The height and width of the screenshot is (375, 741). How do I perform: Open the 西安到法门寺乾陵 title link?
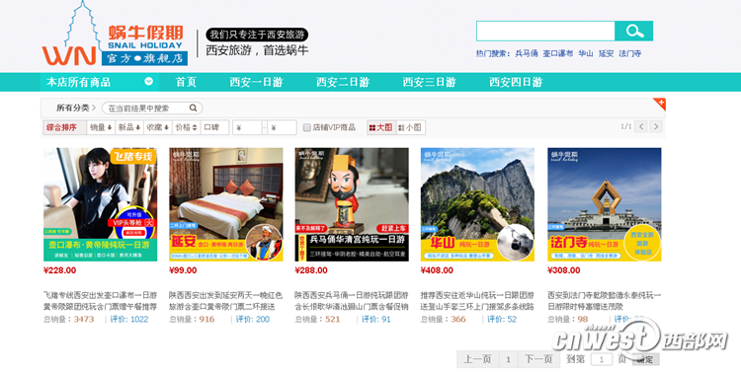pos(605,301)
